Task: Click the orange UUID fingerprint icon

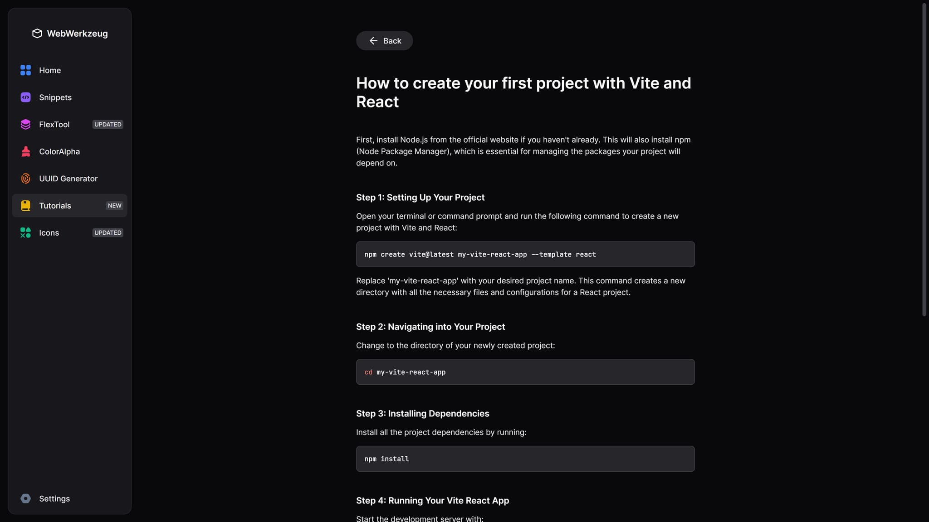Action: (26, 179)
